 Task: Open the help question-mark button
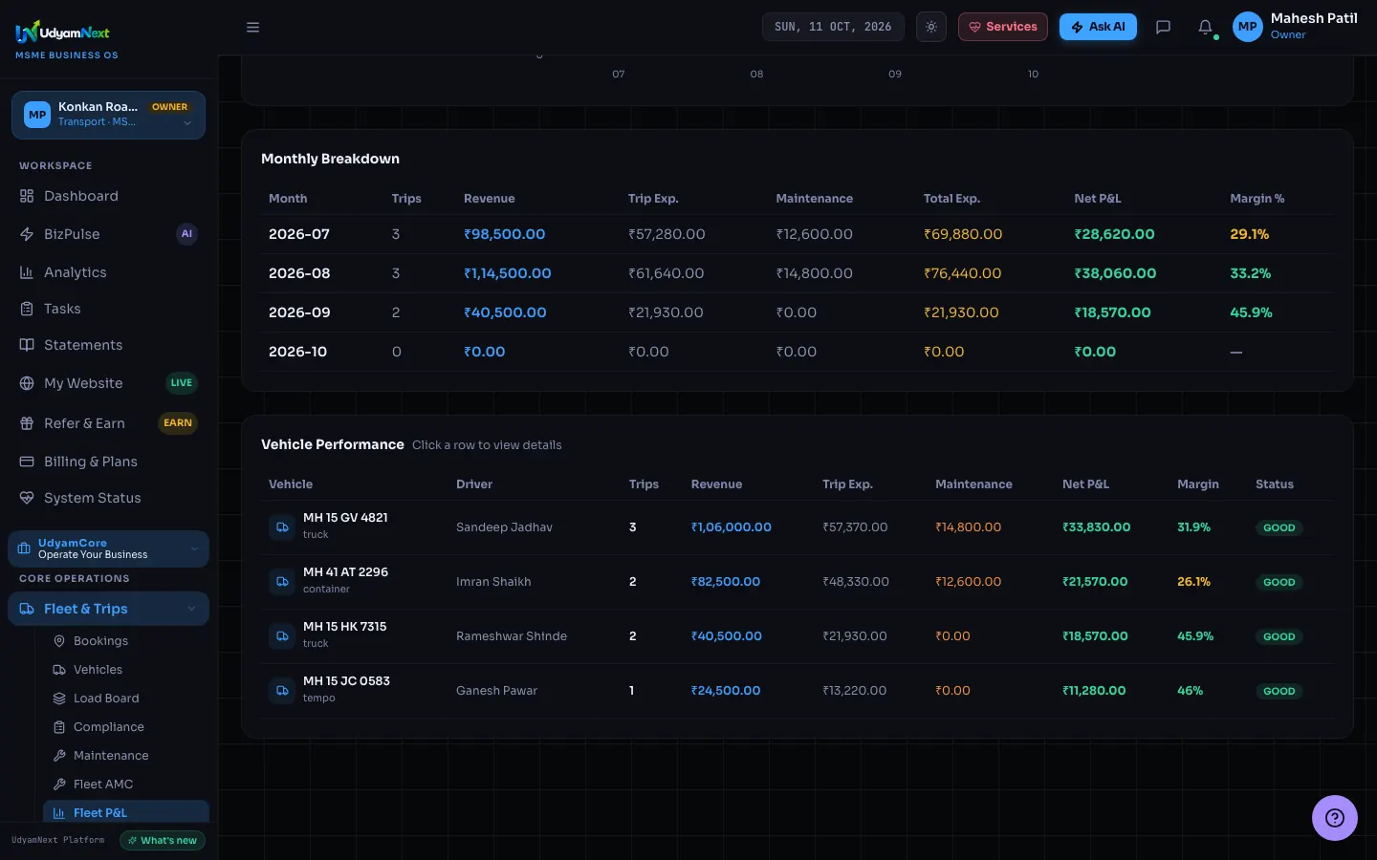[x=1334, y=818]
